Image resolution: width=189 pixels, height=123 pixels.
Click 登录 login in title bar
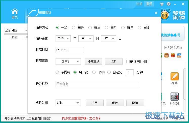coord(149,4)
